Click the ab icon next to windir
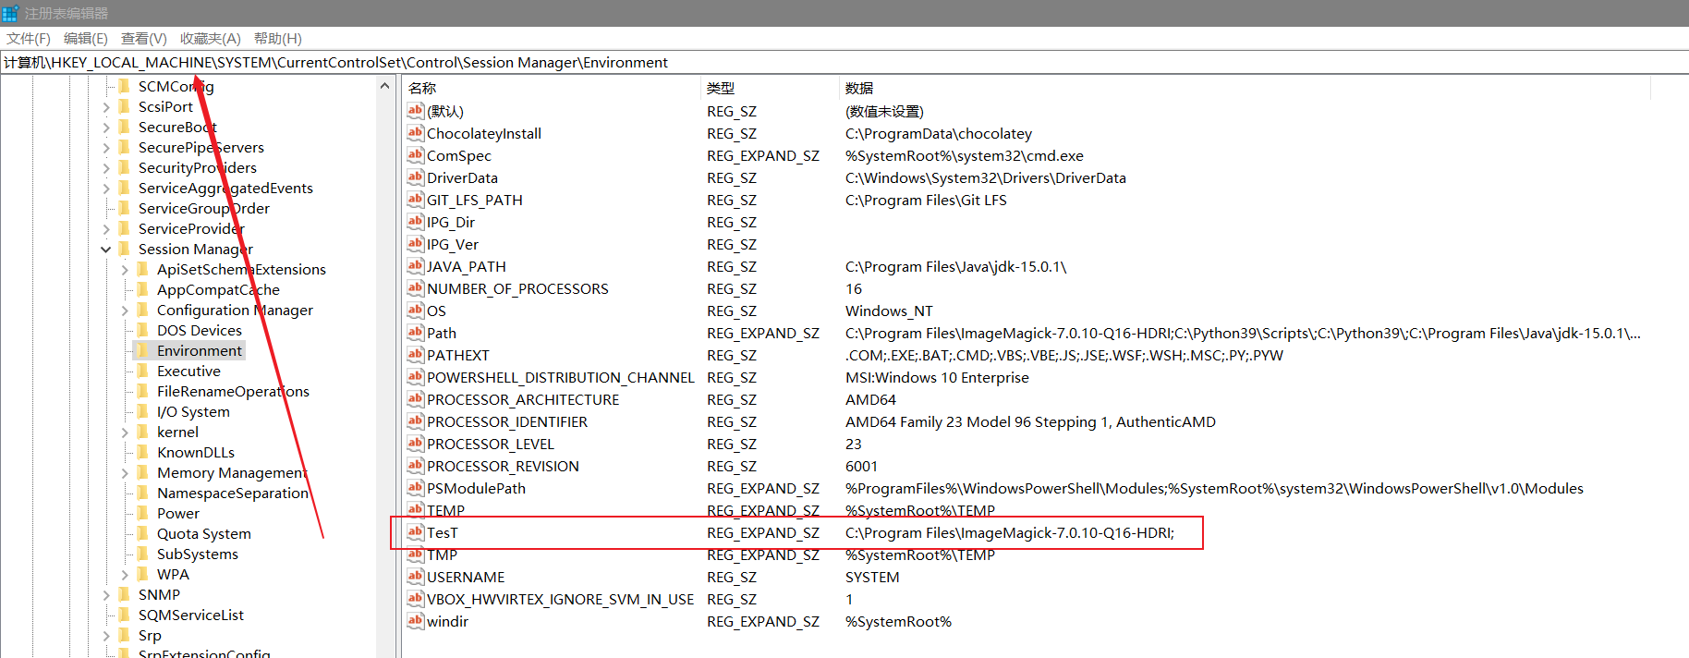This screenshot has height=658, width=1689. click(x=415, y=621)
